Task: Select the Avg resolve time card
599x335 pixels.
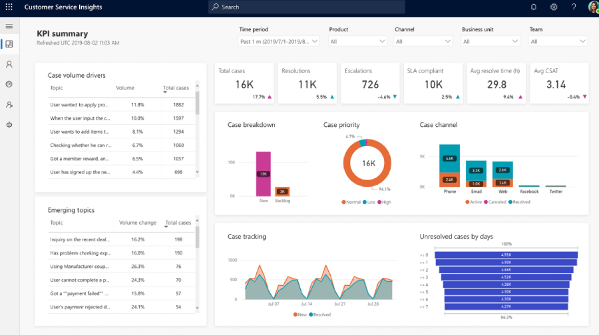Action: coord(497,83)
